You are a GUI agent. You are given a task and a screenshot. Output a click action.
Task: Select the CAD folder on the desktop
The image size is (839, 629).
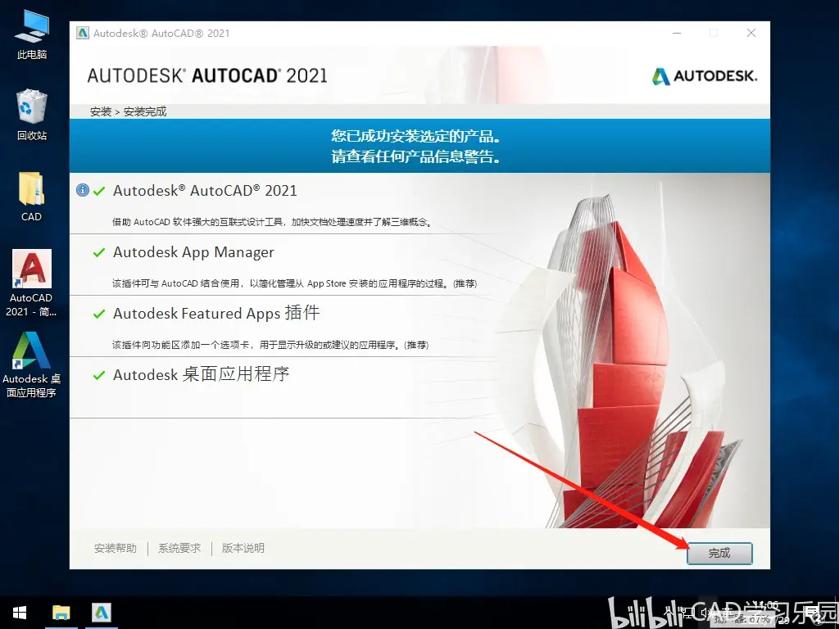coord(32,197)
